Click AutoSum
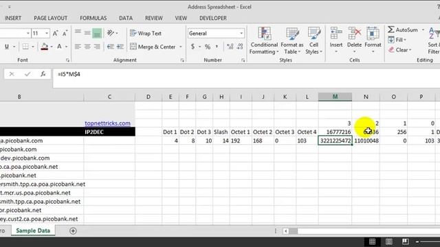The image size is (440, 247). tap(403, 30)
